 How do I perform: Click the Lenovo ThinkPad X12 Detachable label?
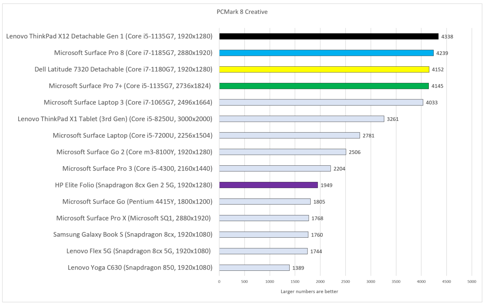pyautogui.click(x=109, y=36)
